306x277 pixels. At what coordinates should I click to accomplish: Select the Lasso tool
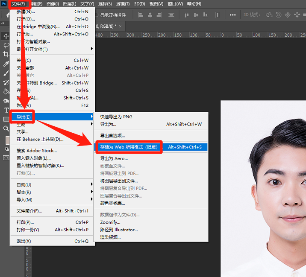coord(6,45)
